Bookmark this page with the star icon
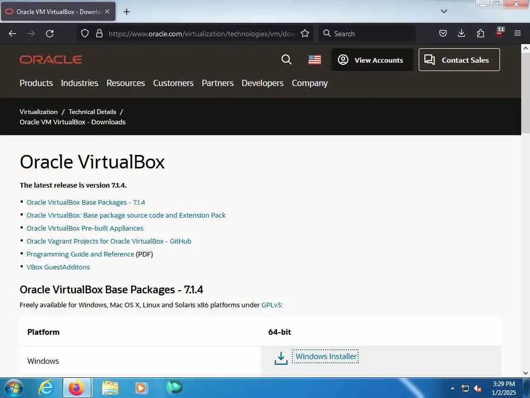 pos(305,33)
